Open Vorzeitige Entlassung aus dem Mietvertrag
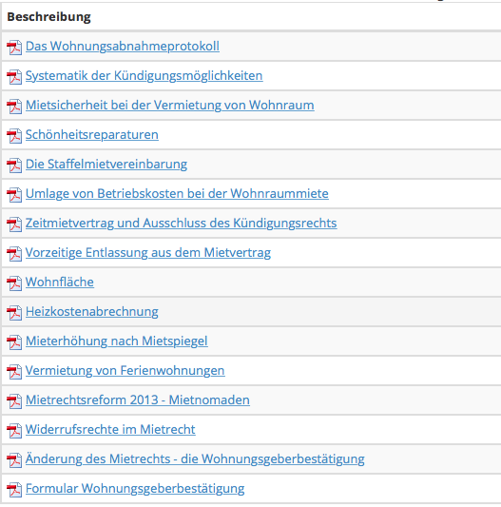The width and height of the screenshot is (501, 507). 148,253
